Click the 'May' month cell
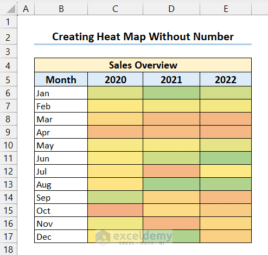This screenshot has height=255, width=268. [61, 145]
